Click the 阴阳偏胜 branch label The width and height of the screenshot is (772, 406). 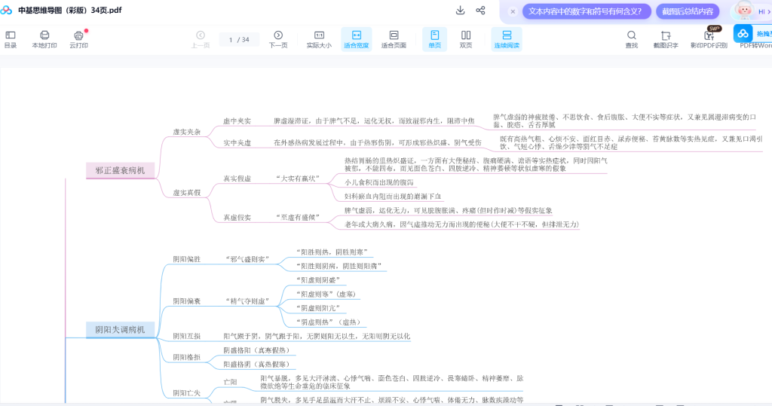187,259
